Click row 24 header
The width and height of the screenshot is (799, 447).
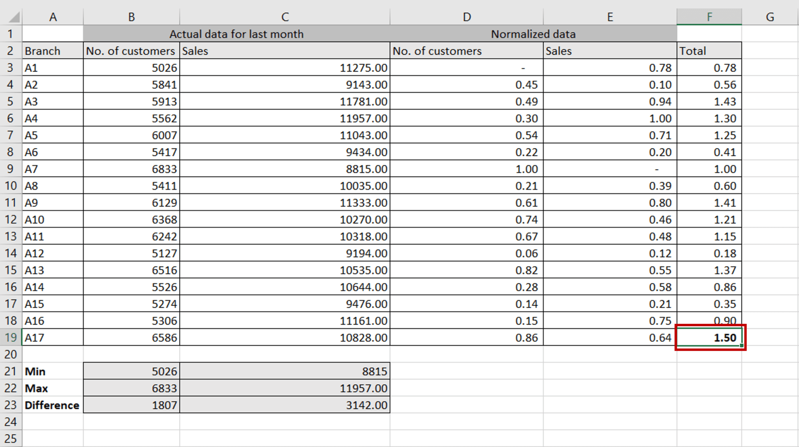tap(11, 422)
